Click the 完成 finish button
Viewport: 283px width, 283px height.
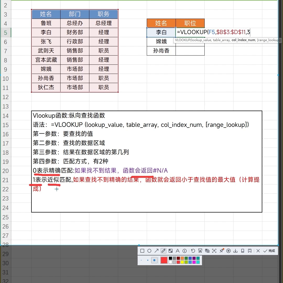coord(269,251)
